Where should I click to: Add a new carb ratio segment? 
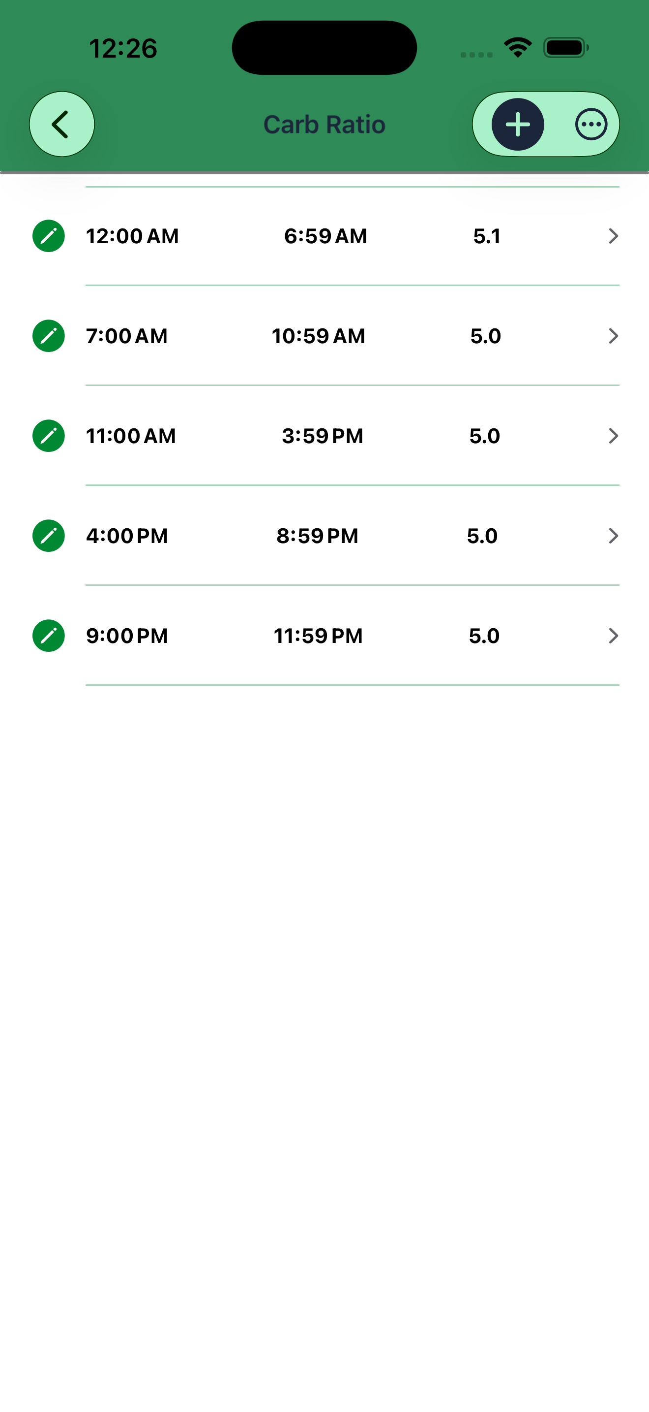[518, 125]
